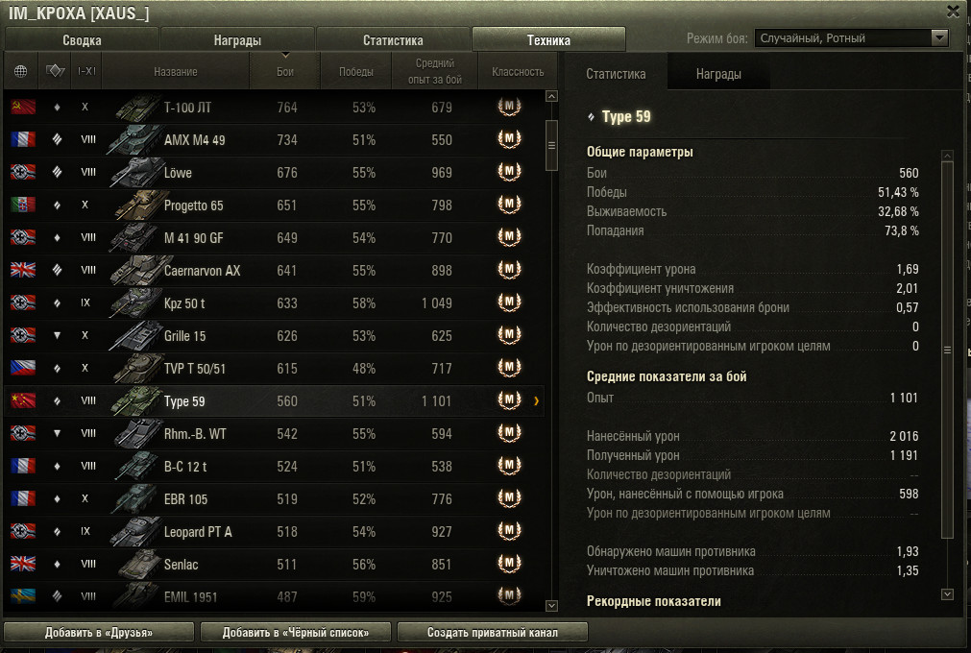Click the Löwe tank thumbnail
Viewport: 971px width, 653px height.
136,173
